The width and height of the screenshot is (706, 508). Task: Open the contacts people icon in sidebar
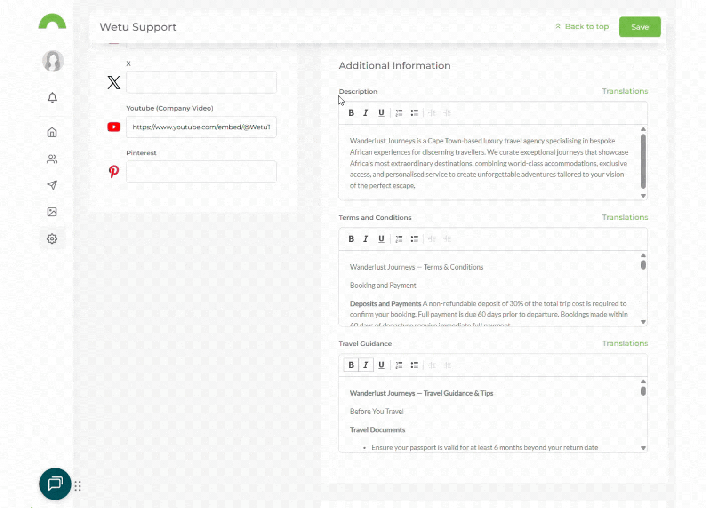point(52,159)
